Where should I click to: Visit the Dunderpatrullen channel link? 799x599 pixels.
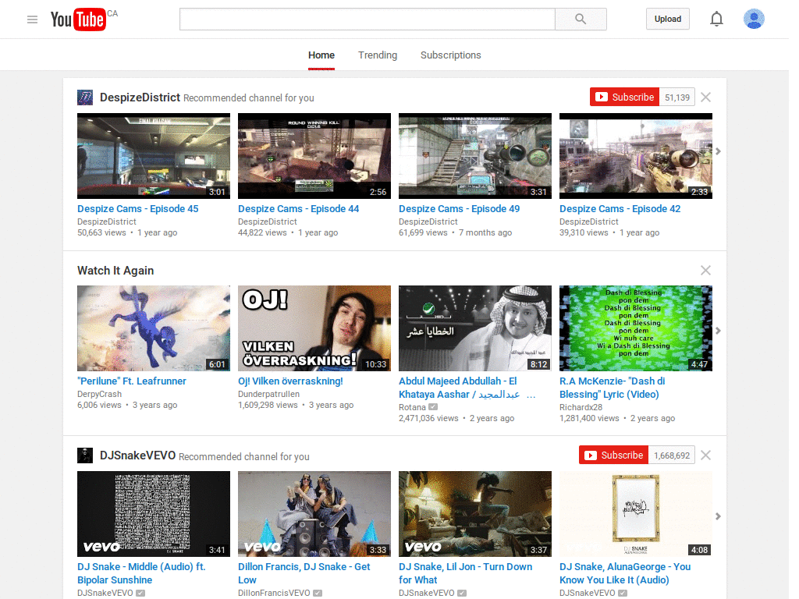tap(268, 394)
